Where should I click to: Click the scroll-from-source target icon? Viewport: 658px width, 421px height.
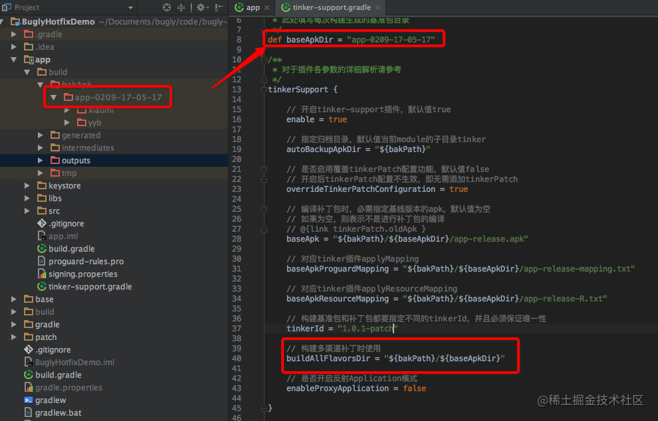167,7
